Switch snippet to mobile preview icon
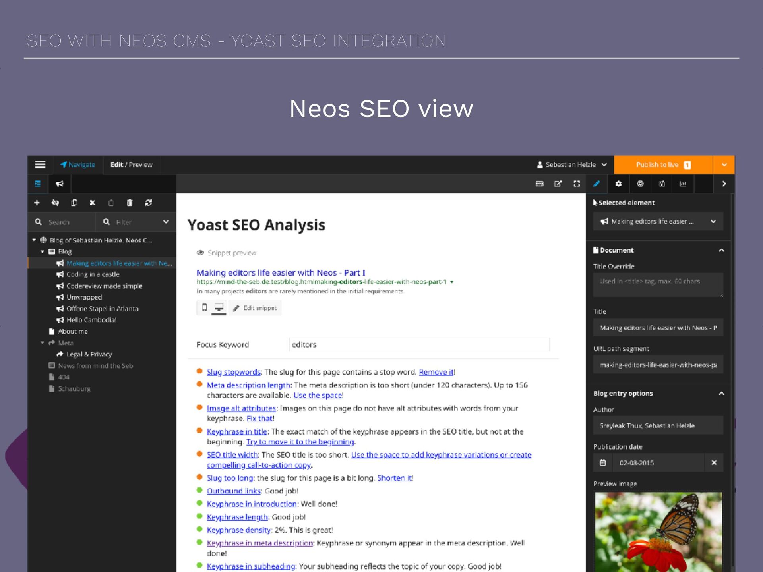 204,308
